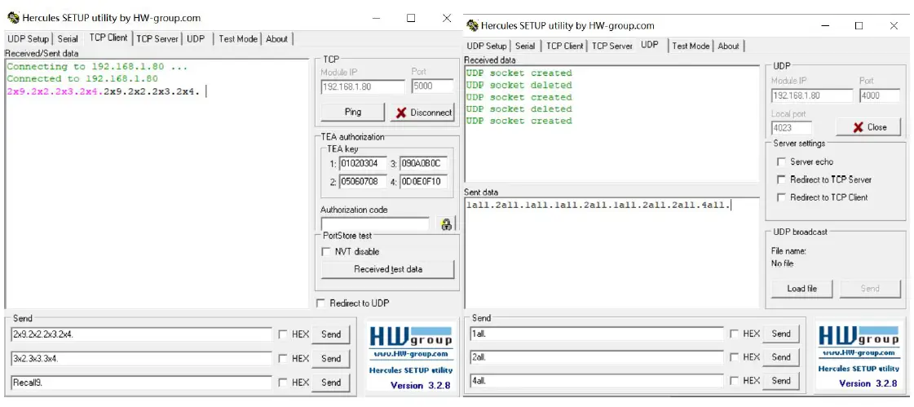Enable Redirect to TCP Client checkbox
The width and height of the screenshot is (914, 407).
(781, 197)
